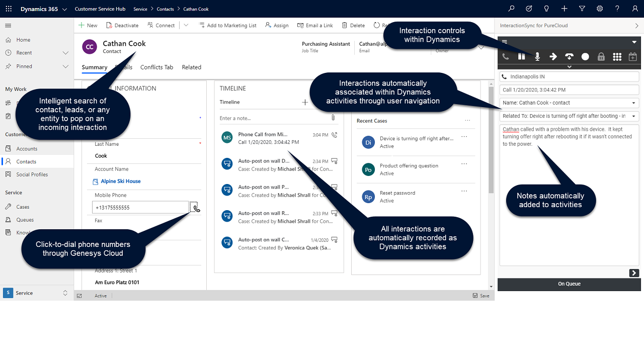Click Service in the breadcrumb

pos(140,9)
